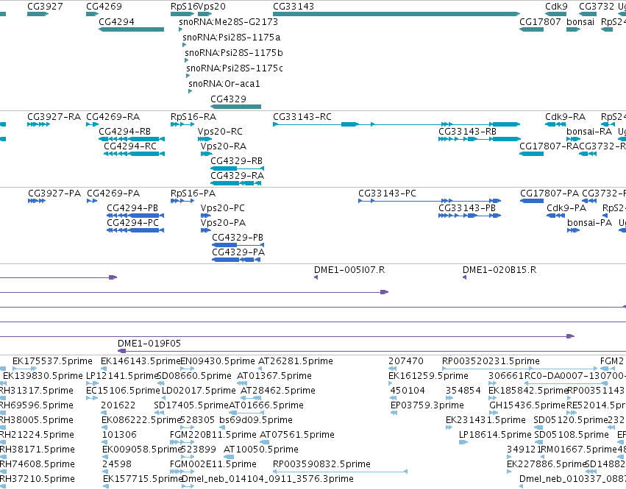
Task: Click the EN09430.5prime EST label
Action: (218, 361)
